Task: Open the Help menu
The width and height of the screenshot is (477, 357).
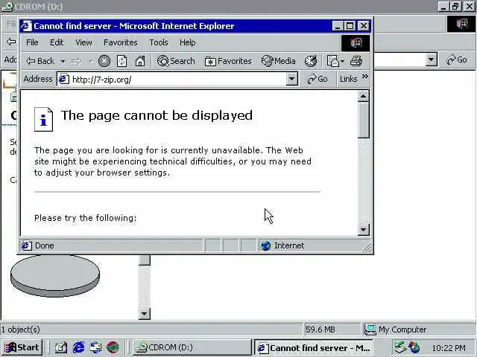Action: (187, 42)
